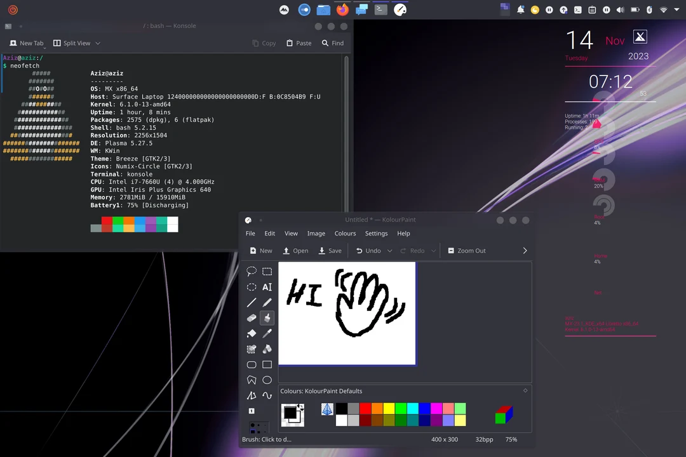Select the red colour swatch
Screen dimensions: 686x457
[x=365, y=409]
